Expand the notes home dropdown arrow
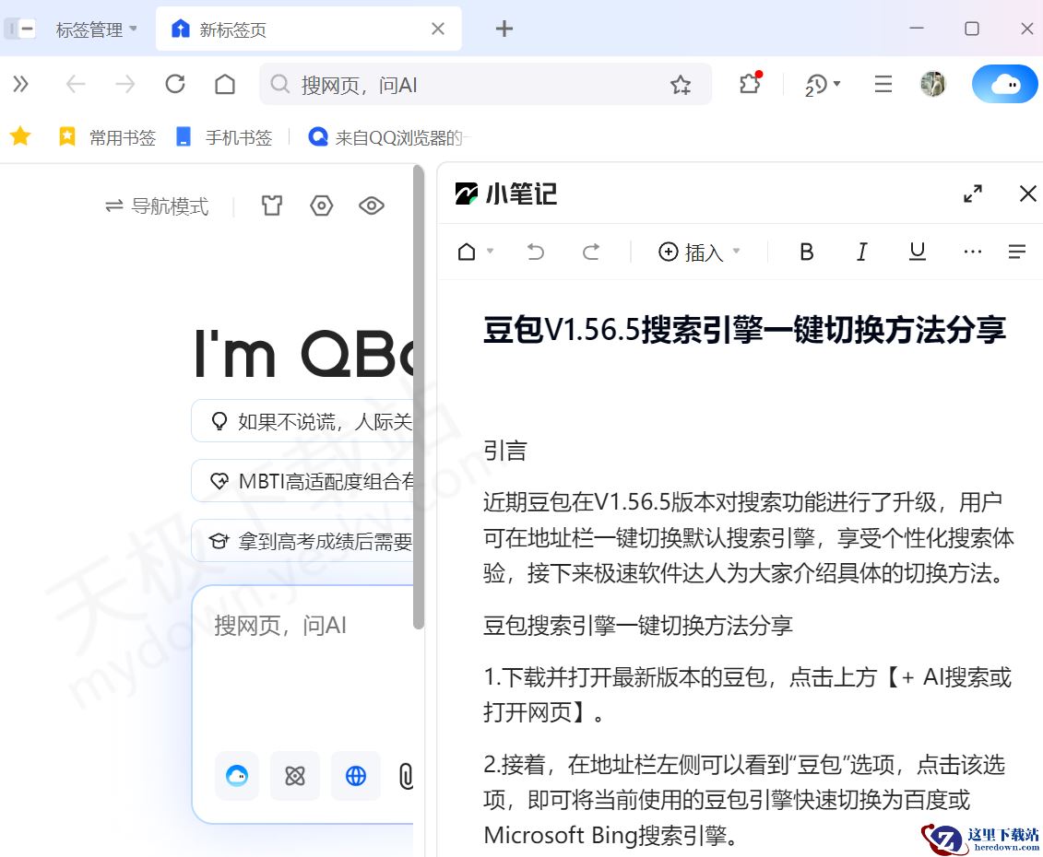 [x=491, y=251]
